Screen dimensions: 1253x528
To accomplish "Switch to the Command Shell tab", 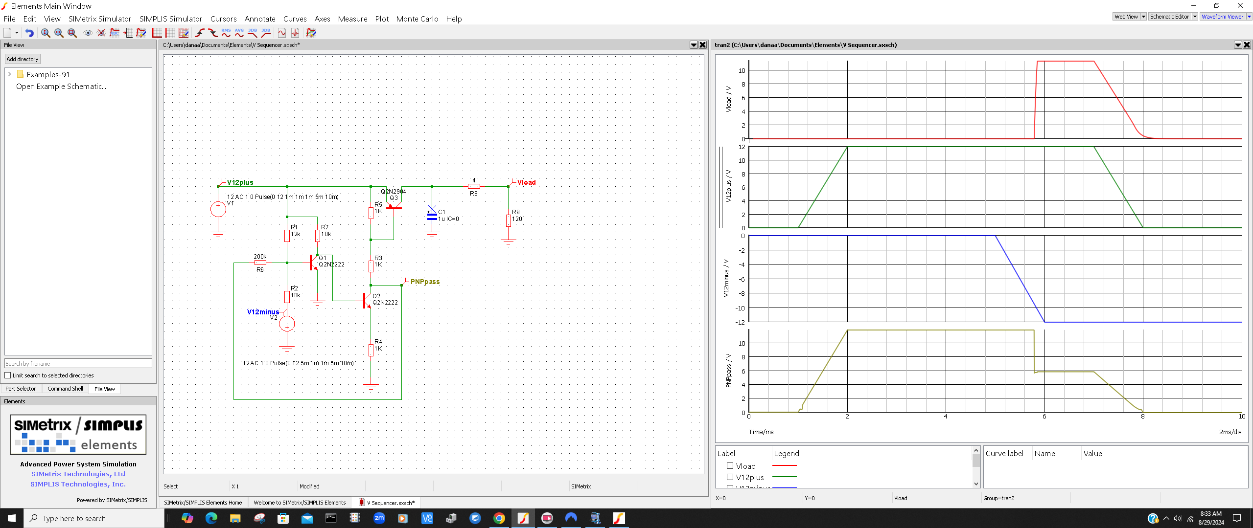I will coord(65,389).
